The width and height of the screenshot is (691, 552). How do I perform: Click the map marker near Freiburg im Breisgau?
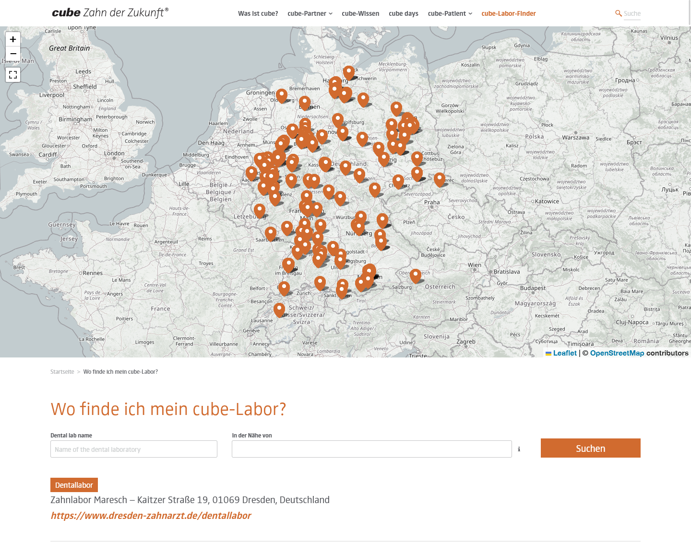[288, 264]
